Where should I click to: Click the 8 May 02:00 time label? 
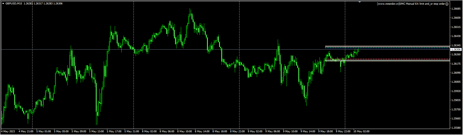[149, 132]
